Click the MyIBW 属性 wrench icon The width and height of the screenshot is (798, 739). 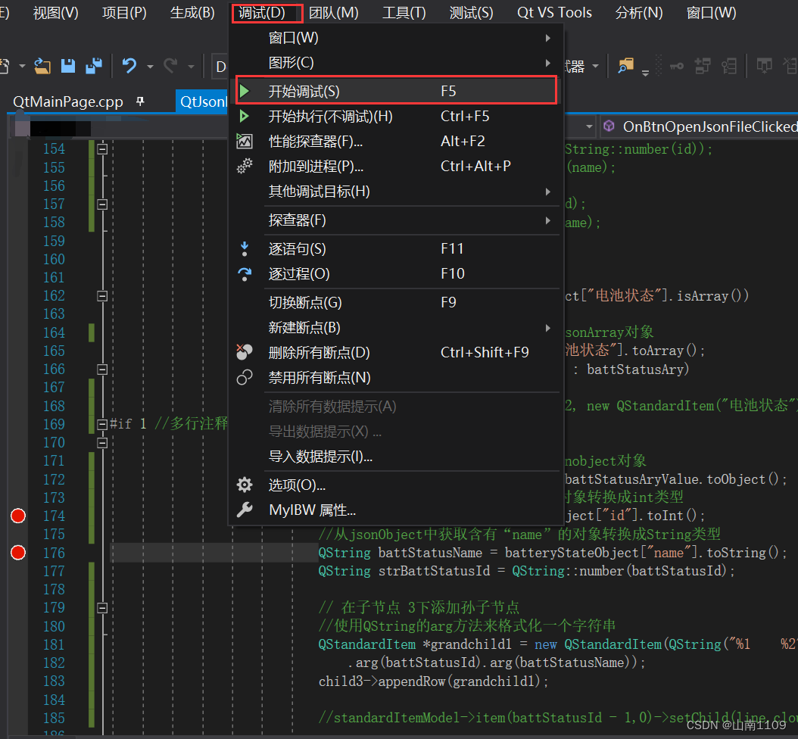click(245, 510)
